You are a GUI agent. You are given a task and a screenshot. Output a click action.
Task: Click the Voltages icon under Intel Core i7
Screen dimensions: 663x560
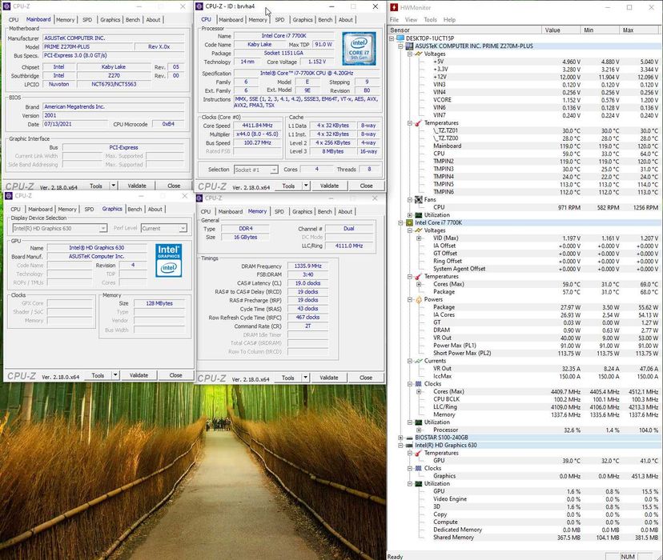(x=419, y=230)
